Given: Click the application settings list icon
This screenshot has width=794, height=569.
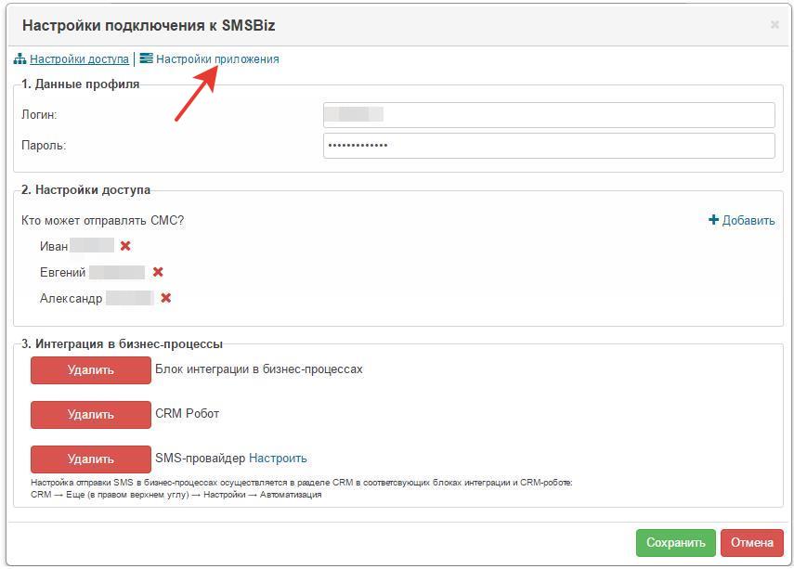Looking at the screenshot, I should point(147,58).
